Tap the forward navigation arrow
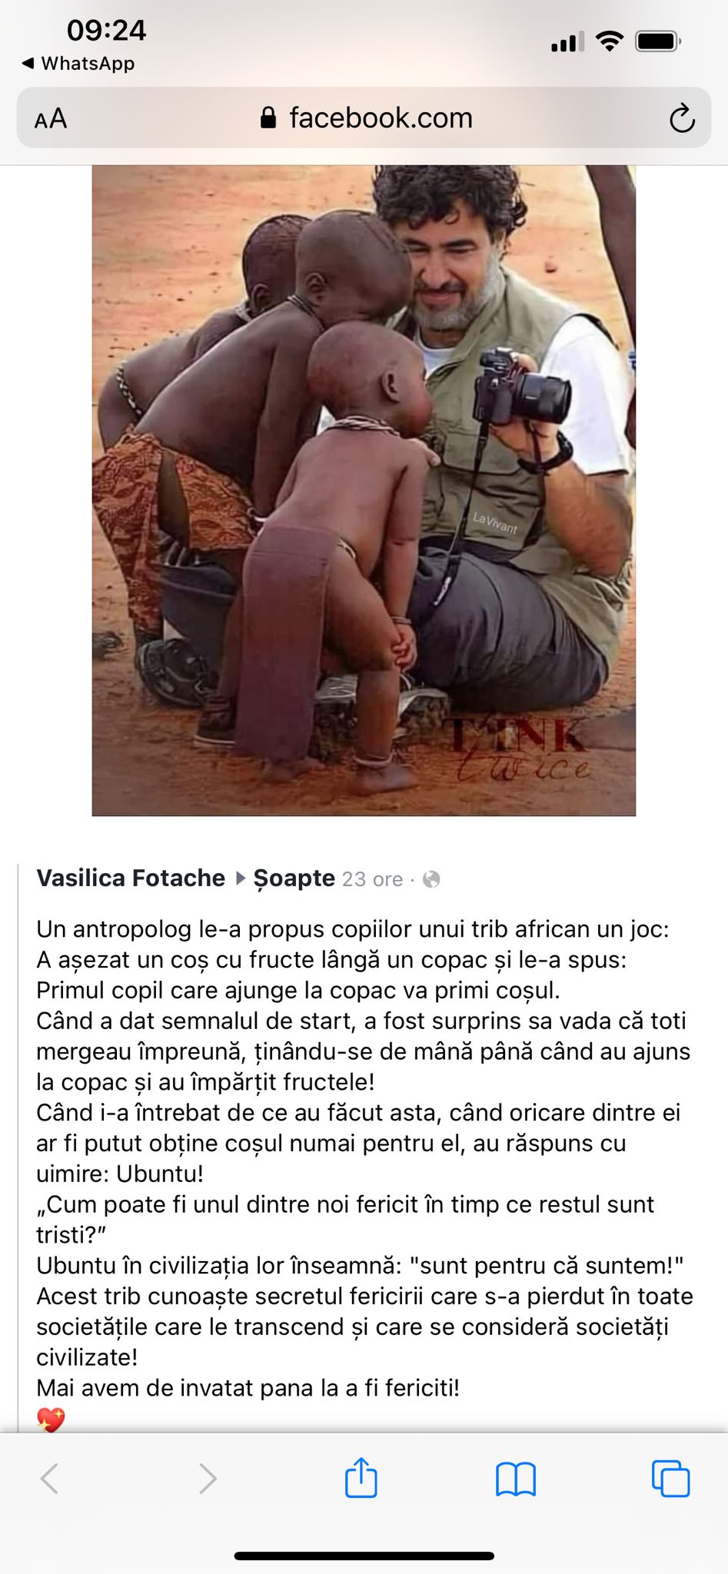The image size is (728, 1574). click(x=208, y=1478)
